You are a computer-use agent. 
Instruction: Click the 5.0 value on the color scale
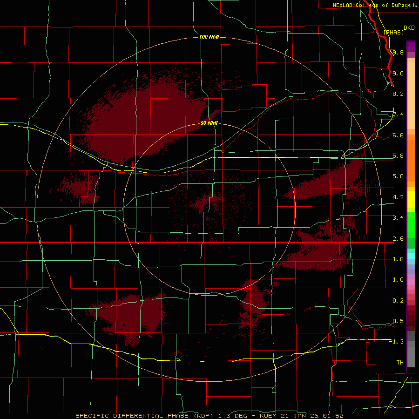click(398, 176)
